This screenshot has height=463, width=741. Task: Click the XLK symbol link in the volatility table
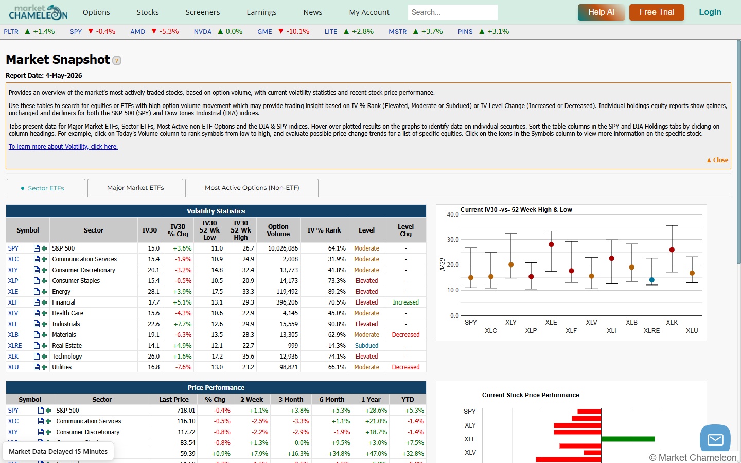(13, 357)
